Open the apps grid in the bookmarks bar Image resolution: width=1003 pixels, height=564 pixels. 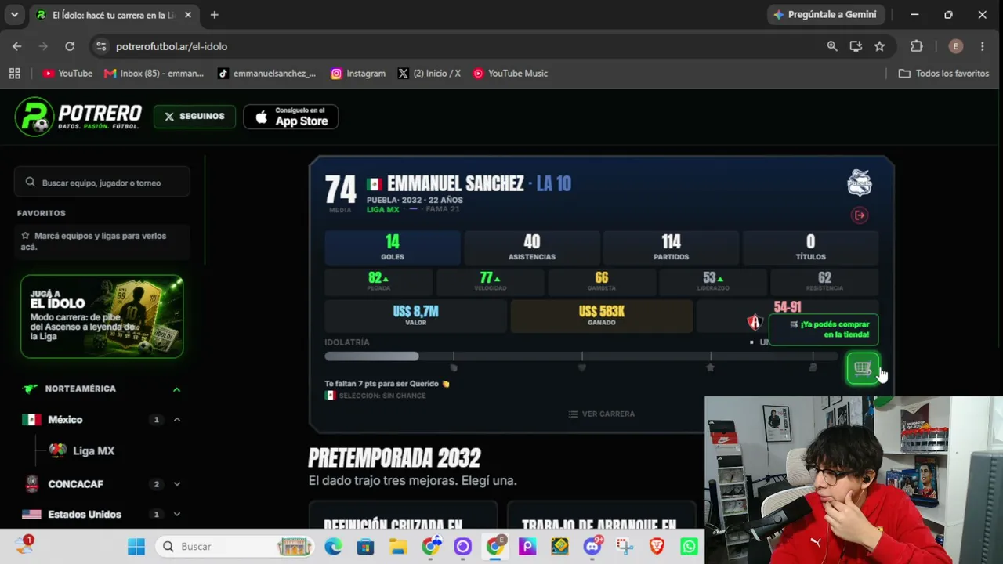[14, 73]
